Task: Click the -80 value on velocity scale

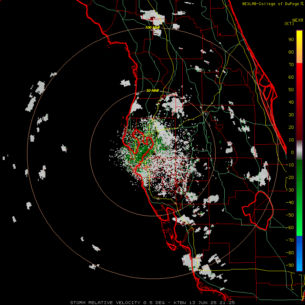Action: 290,253
